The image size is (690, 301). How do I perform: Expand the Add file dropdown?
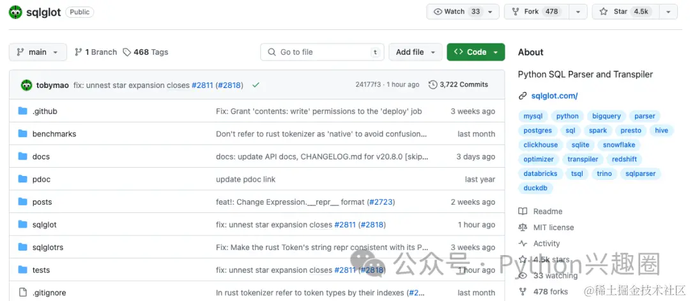click(415, 52)
